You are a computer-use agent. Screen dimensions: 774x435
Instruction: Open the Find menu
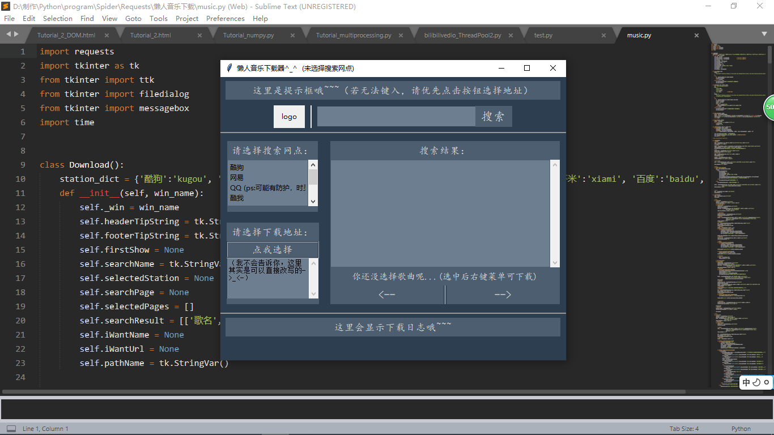(x=87, y=18)
